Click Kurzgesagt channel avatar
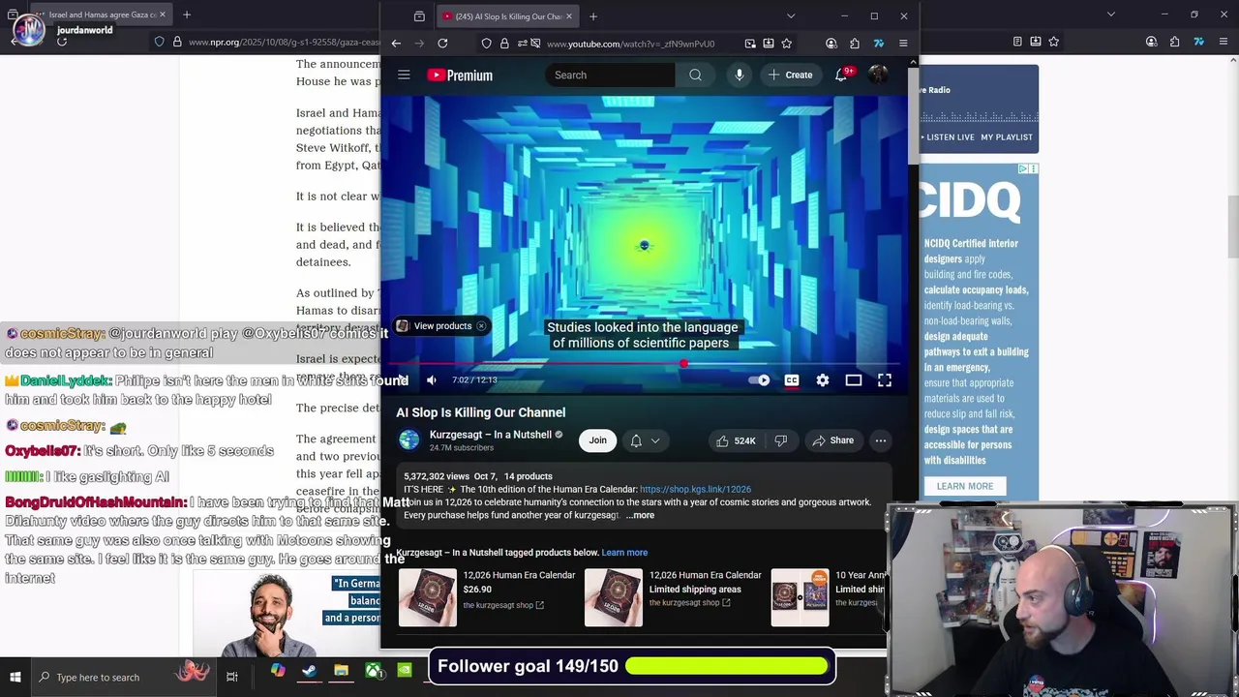The width and height of the screenshot is (1239, 697). [409, 440]
